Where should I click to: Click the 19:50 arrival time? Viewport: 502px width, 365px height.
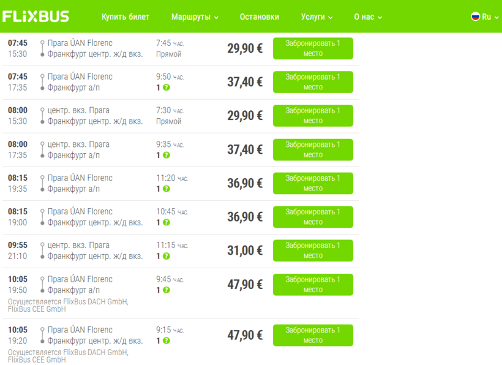click(x=18, y=290)
